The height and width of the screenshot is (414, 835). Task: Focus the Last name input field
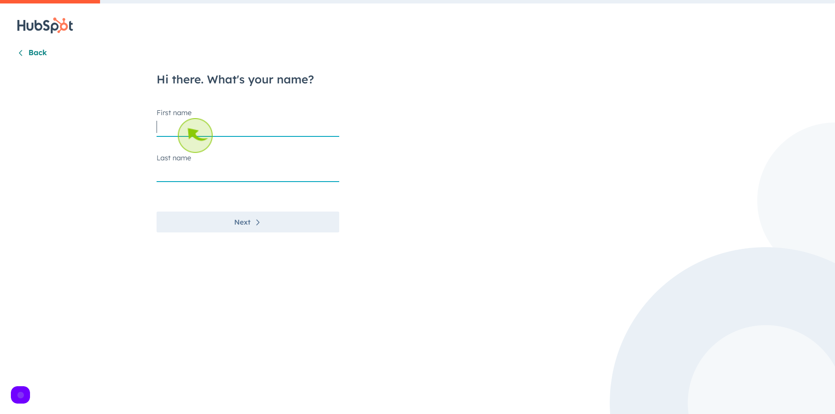click(x=247, y=173)
